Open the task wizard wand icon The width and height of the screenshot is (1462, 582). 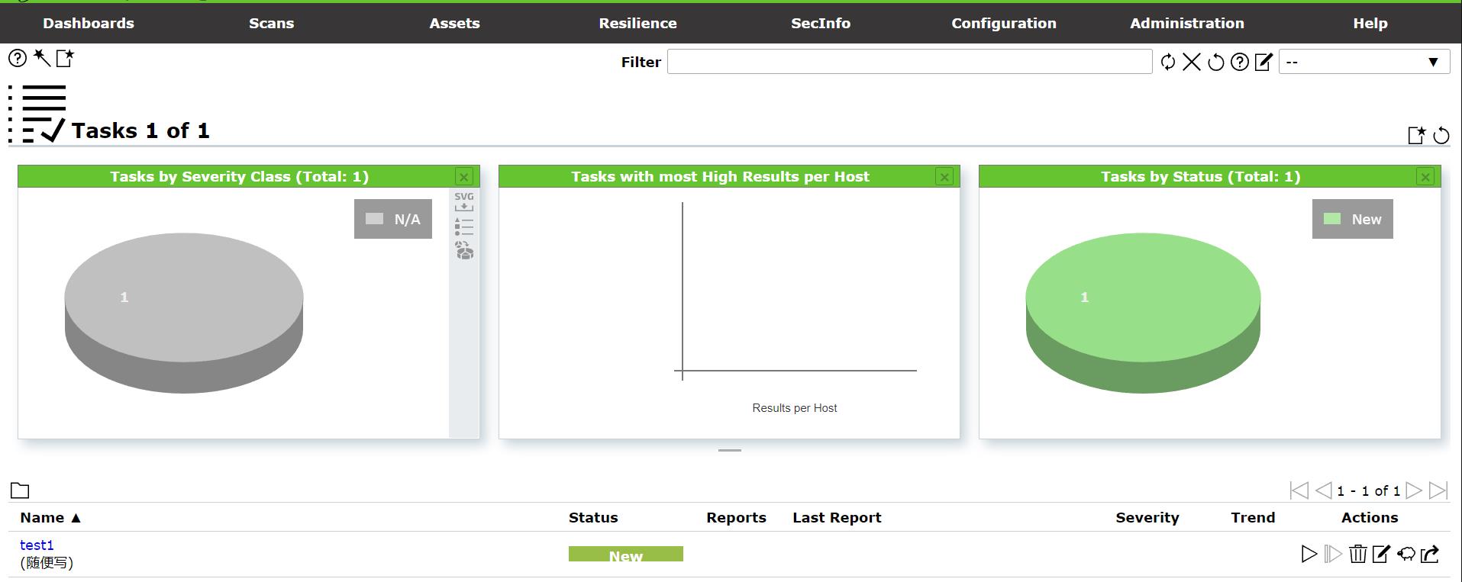pyautogui.click(x=41, y=58)
